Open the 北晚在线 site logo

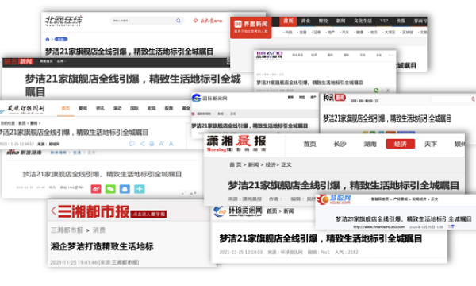coord(63,21)
